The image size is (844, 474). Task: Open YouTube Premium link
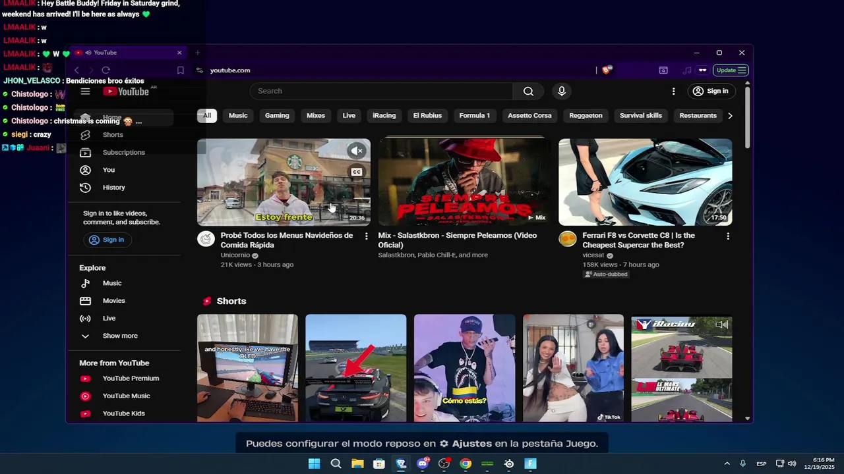[x=123, y=379]
